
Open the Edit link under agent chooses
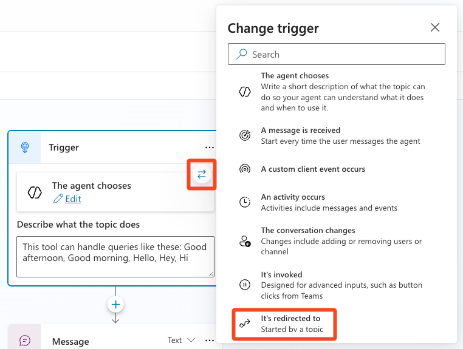[x=73, y=199]
